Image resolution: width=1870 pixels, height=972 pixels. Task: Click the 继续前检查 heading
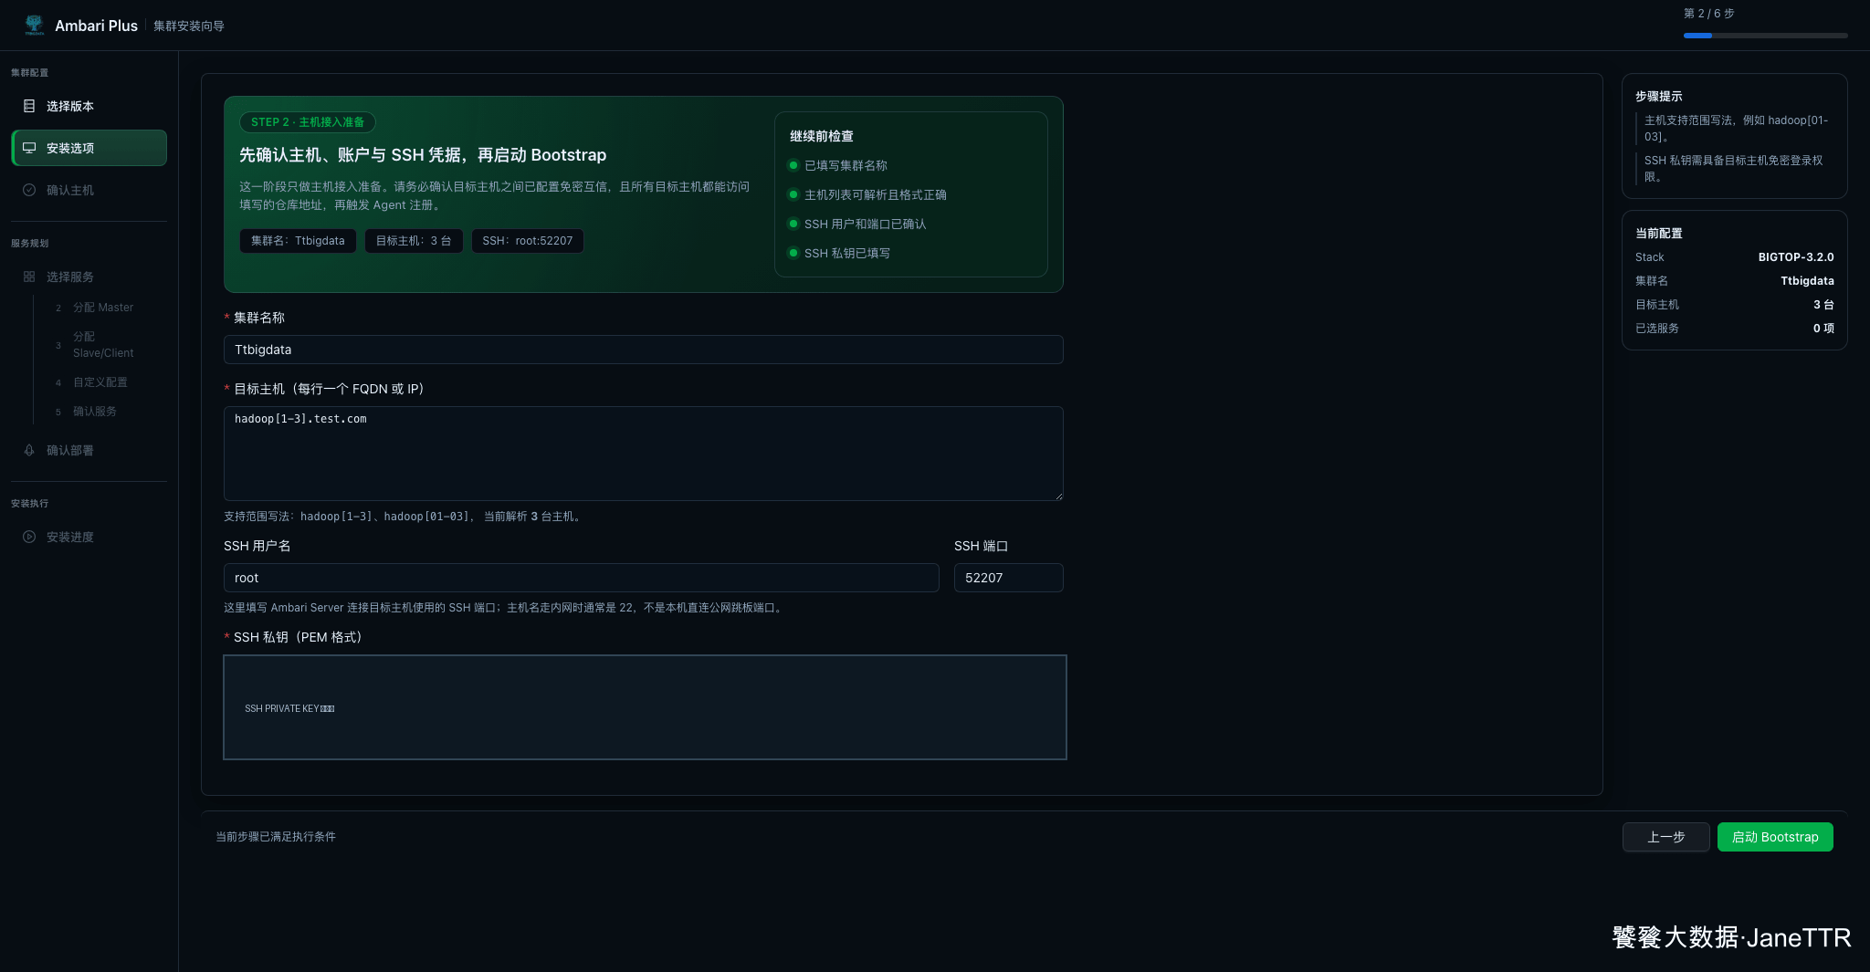(x=822, y=136)
